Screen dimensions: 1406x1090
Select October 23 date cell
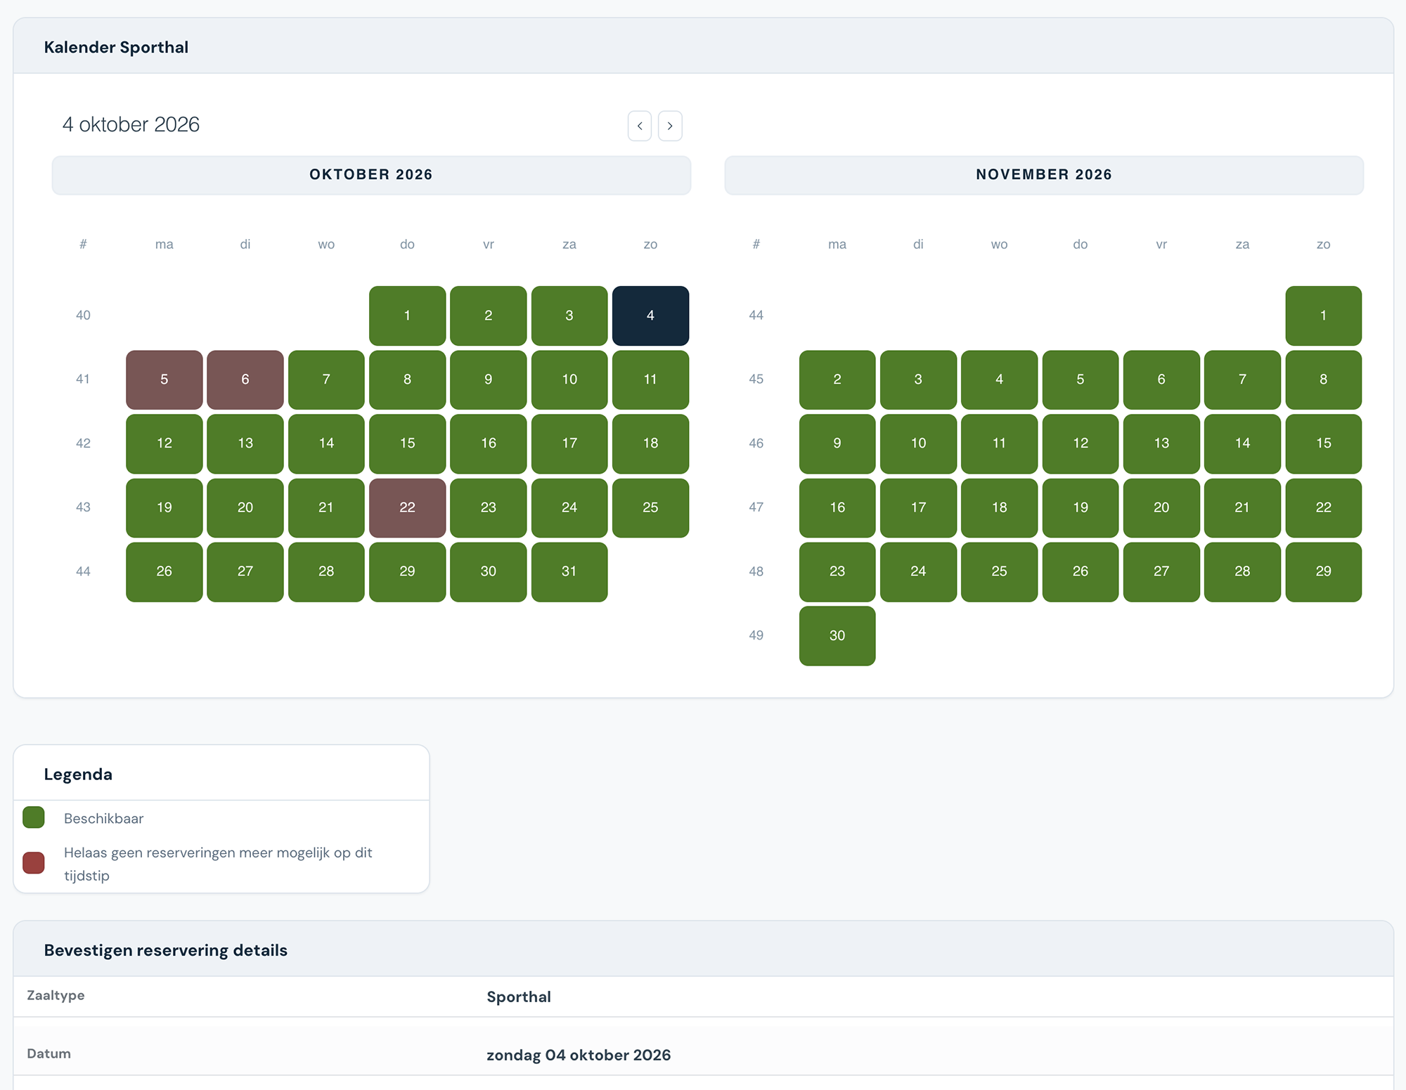click(x=489, y=507)
